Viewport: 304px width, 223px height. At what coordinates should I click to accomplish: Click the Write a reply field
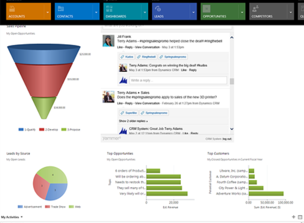pos(178,80)
